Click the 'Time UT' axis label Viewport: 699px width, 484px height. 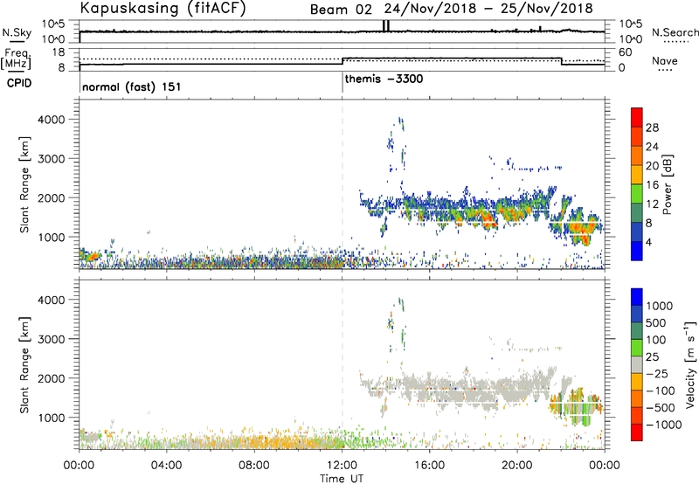coord(342,479)
